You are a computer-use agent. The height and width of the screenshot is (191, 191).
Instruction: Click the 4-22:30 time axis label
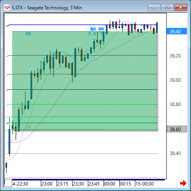(x=20, y=184)
